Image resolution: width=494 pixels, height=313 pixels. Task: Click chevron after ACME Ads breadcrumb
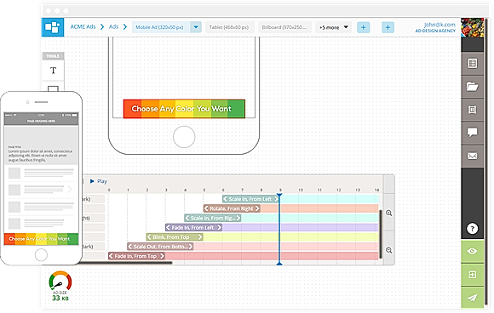click(x=102, y=27)
